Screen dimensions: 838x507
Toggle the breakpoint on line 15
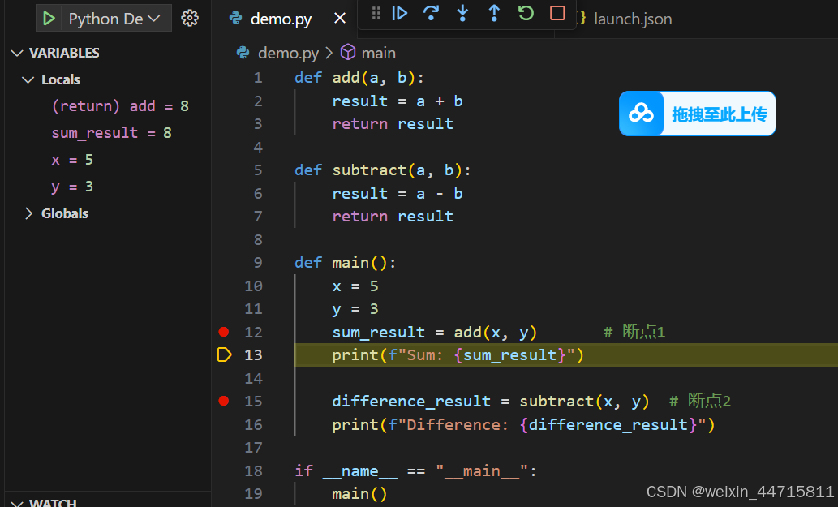click(x=224, y=401)
